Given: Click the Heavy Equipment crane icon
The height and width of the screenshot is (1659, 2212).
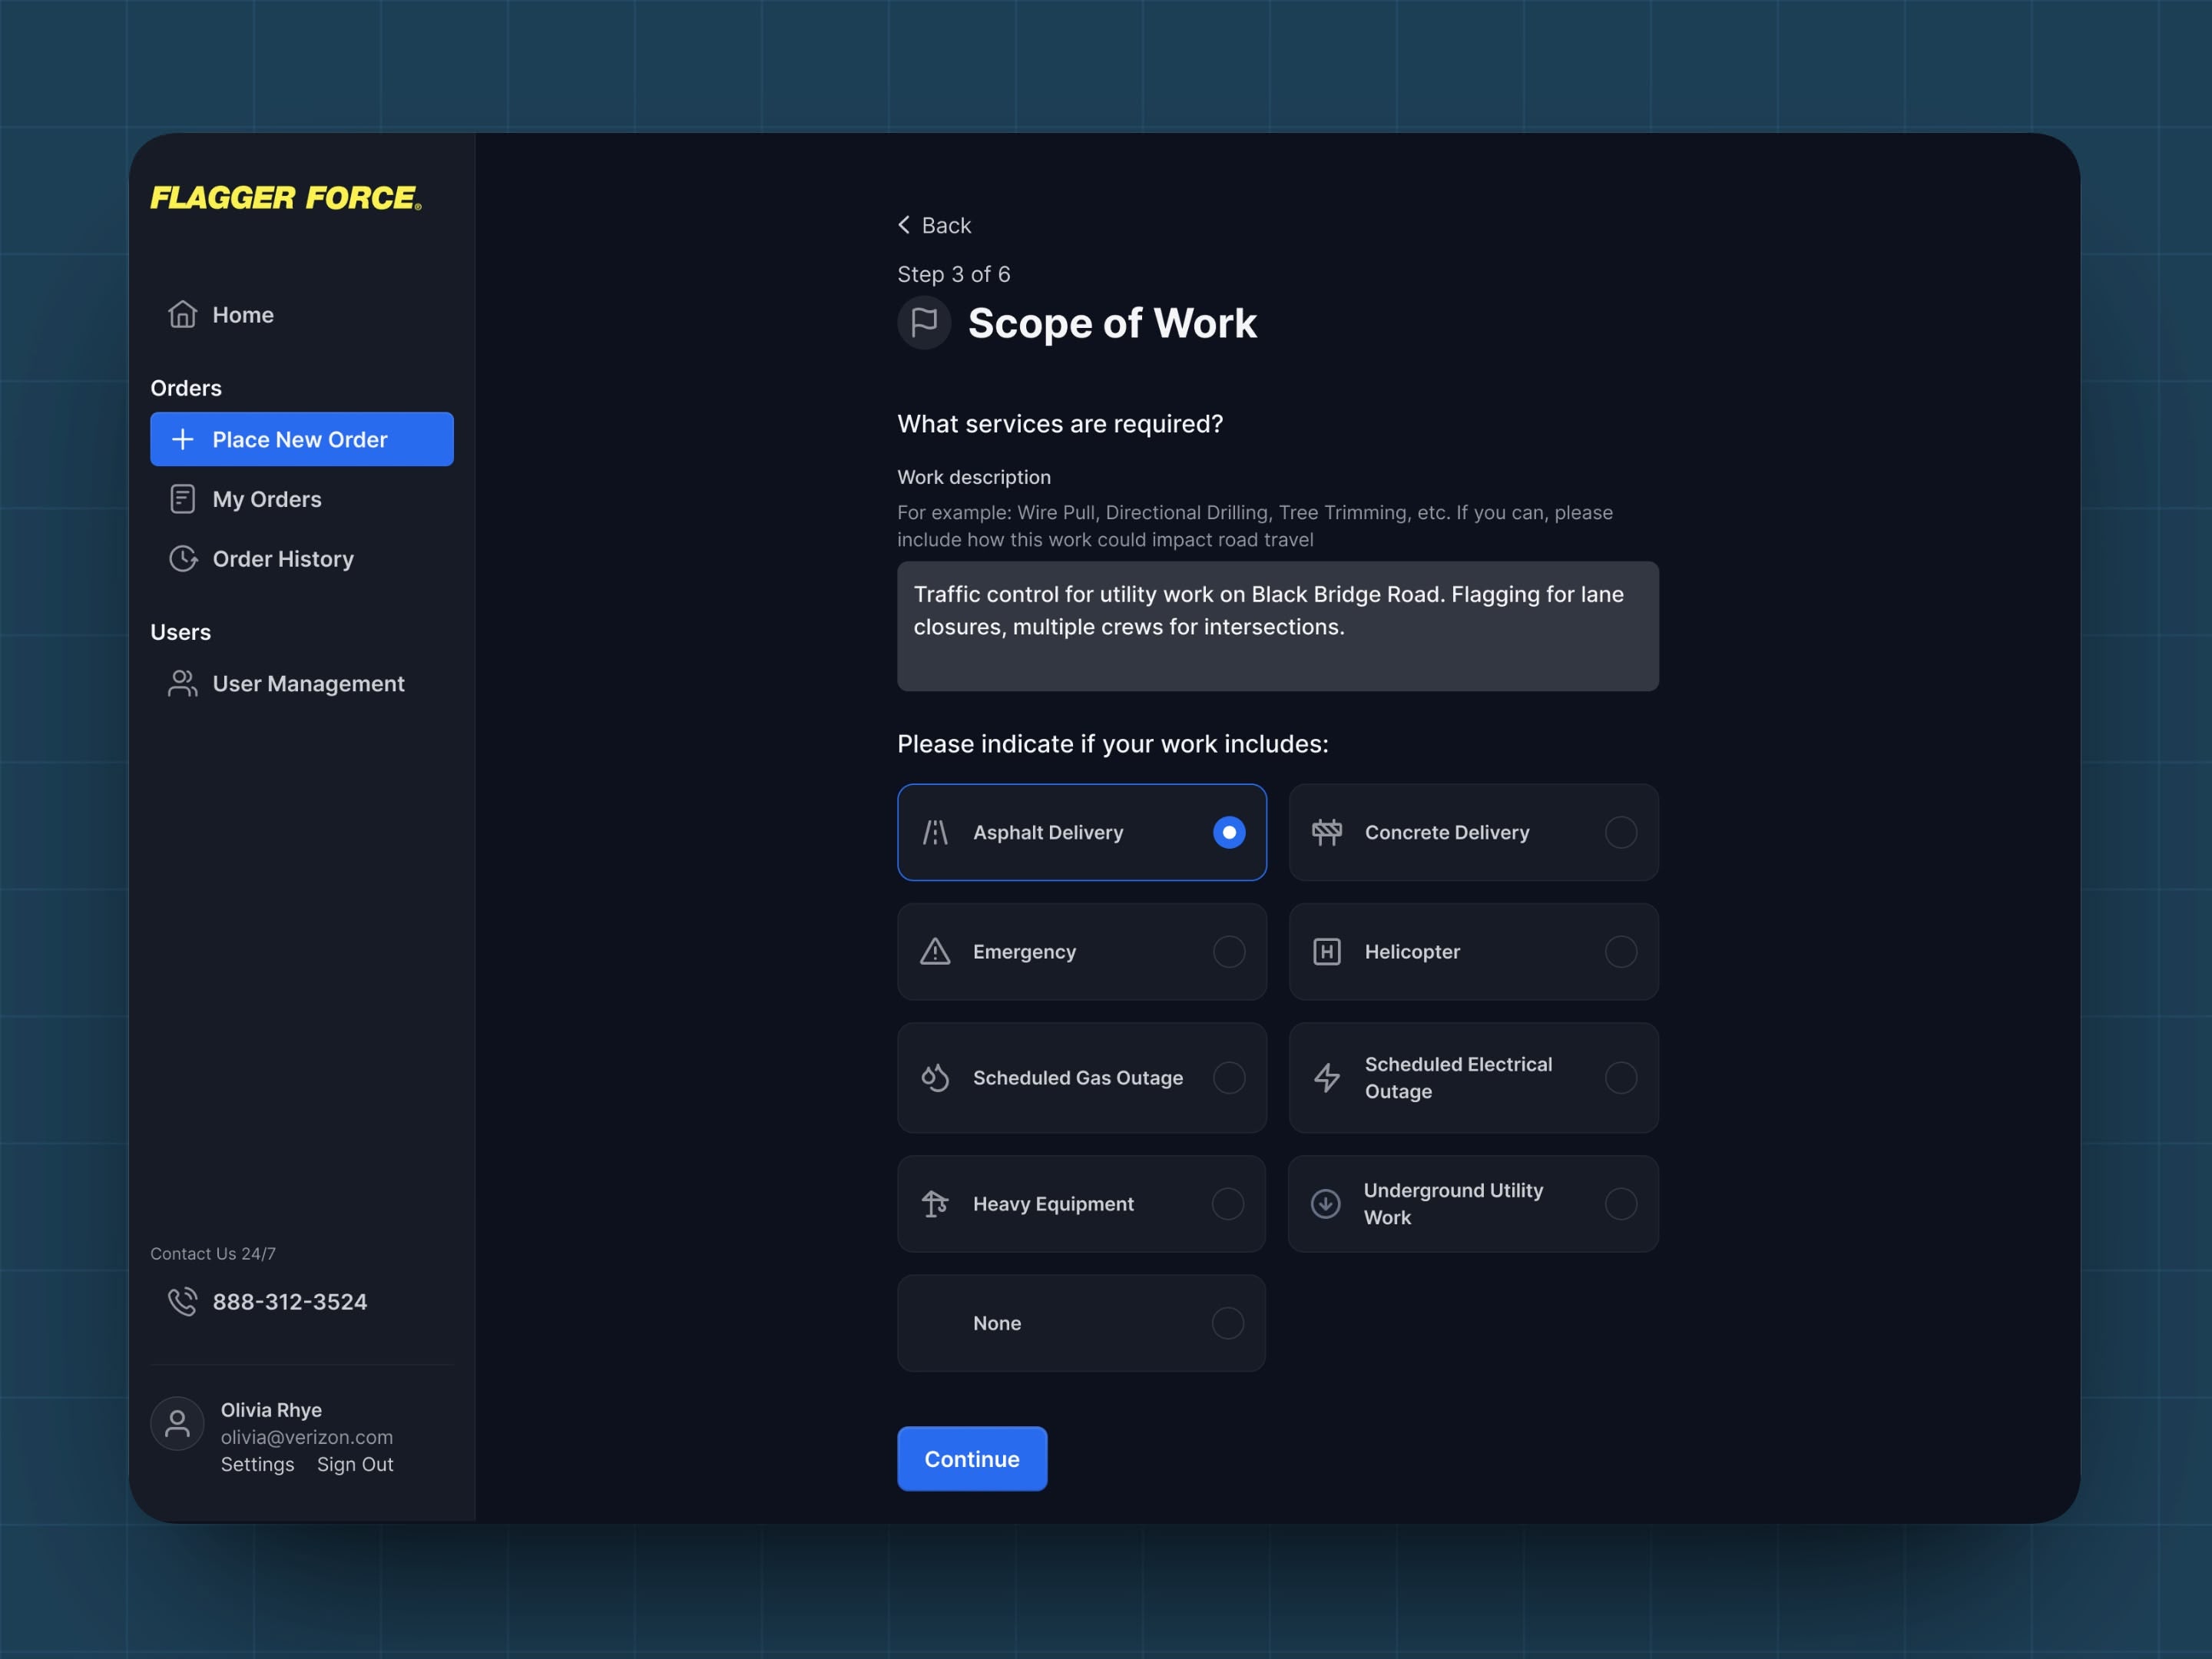Looking at the screenshot, I should pyautogui.click(x=935, y=1203).
